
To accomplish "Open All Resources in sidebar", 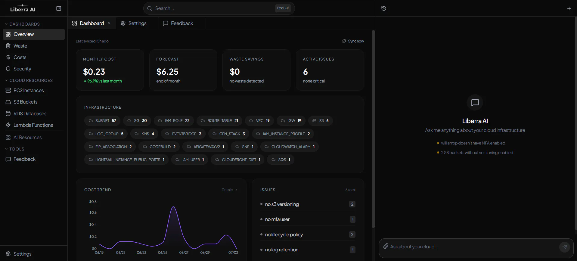I will click(x=34, y=137).
